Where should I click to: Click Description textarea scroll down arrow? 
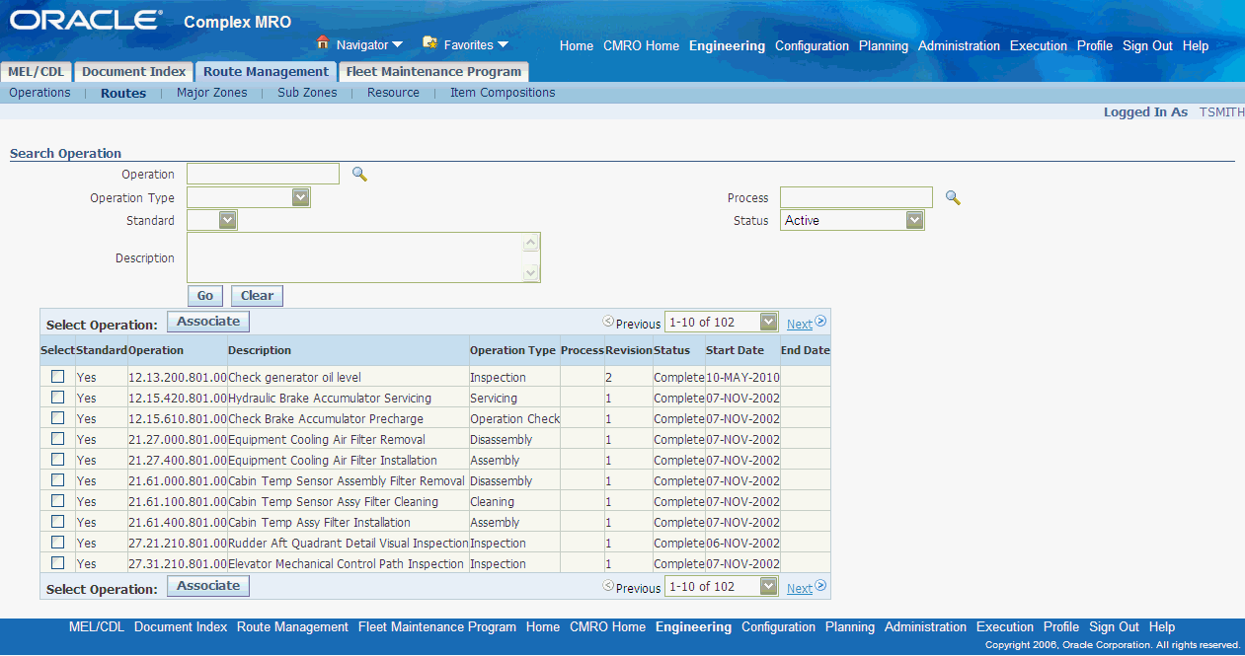[x=531, y=273]
